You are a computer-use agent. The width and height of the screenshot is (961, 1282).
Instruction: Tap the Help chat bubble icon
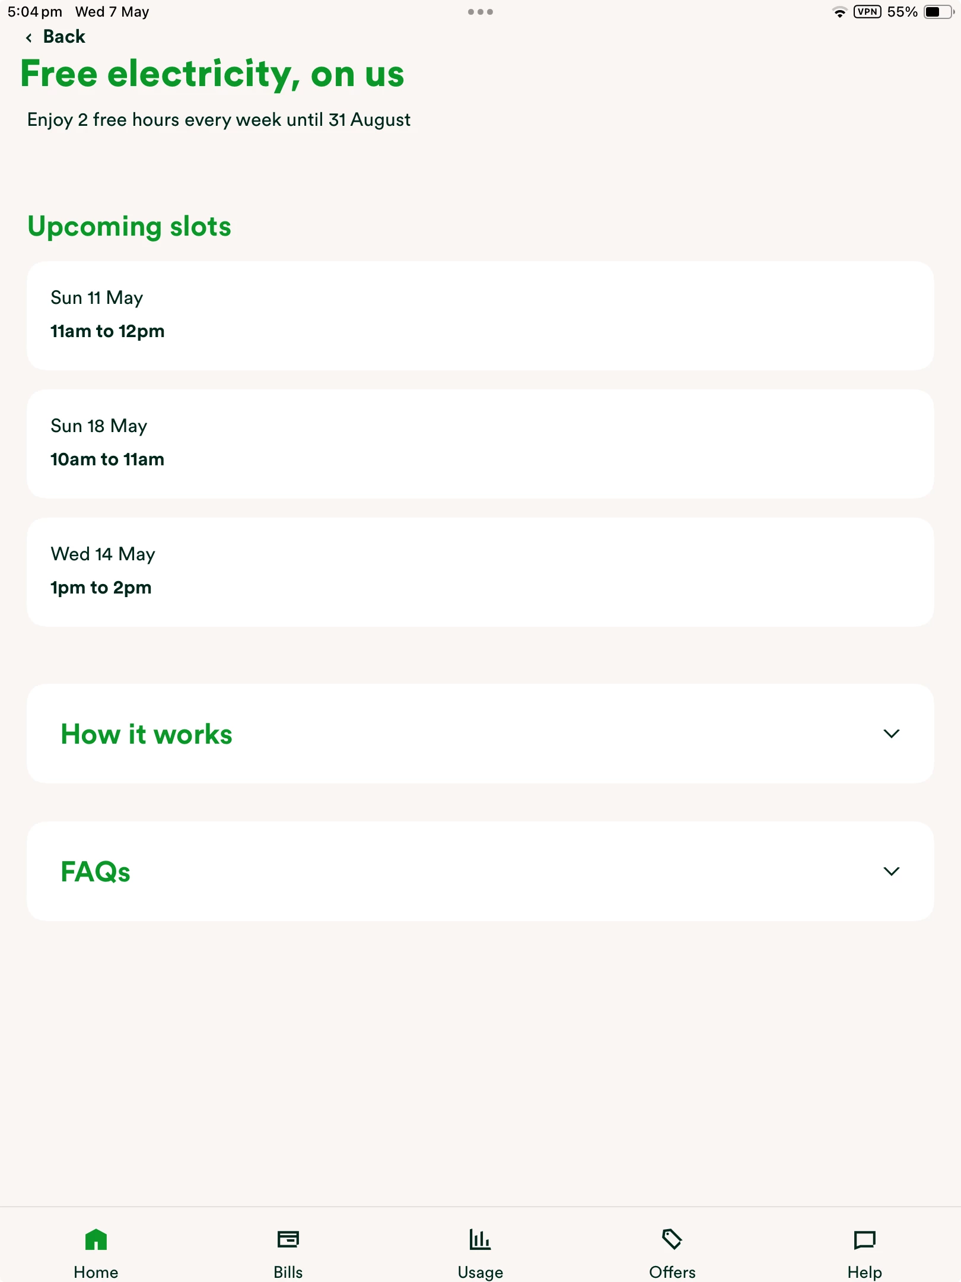864,1240
